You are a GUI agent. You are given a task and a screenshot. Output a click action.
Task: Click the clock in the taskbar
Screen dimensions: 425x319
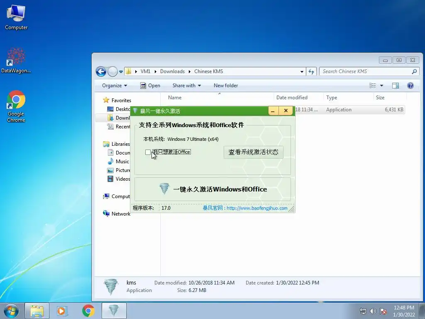pos(404,311)
